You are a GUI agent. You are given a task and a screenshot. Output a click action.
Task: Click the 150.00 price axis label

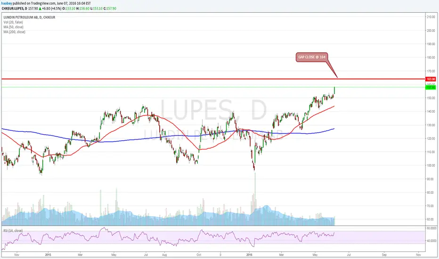(431, 98)
